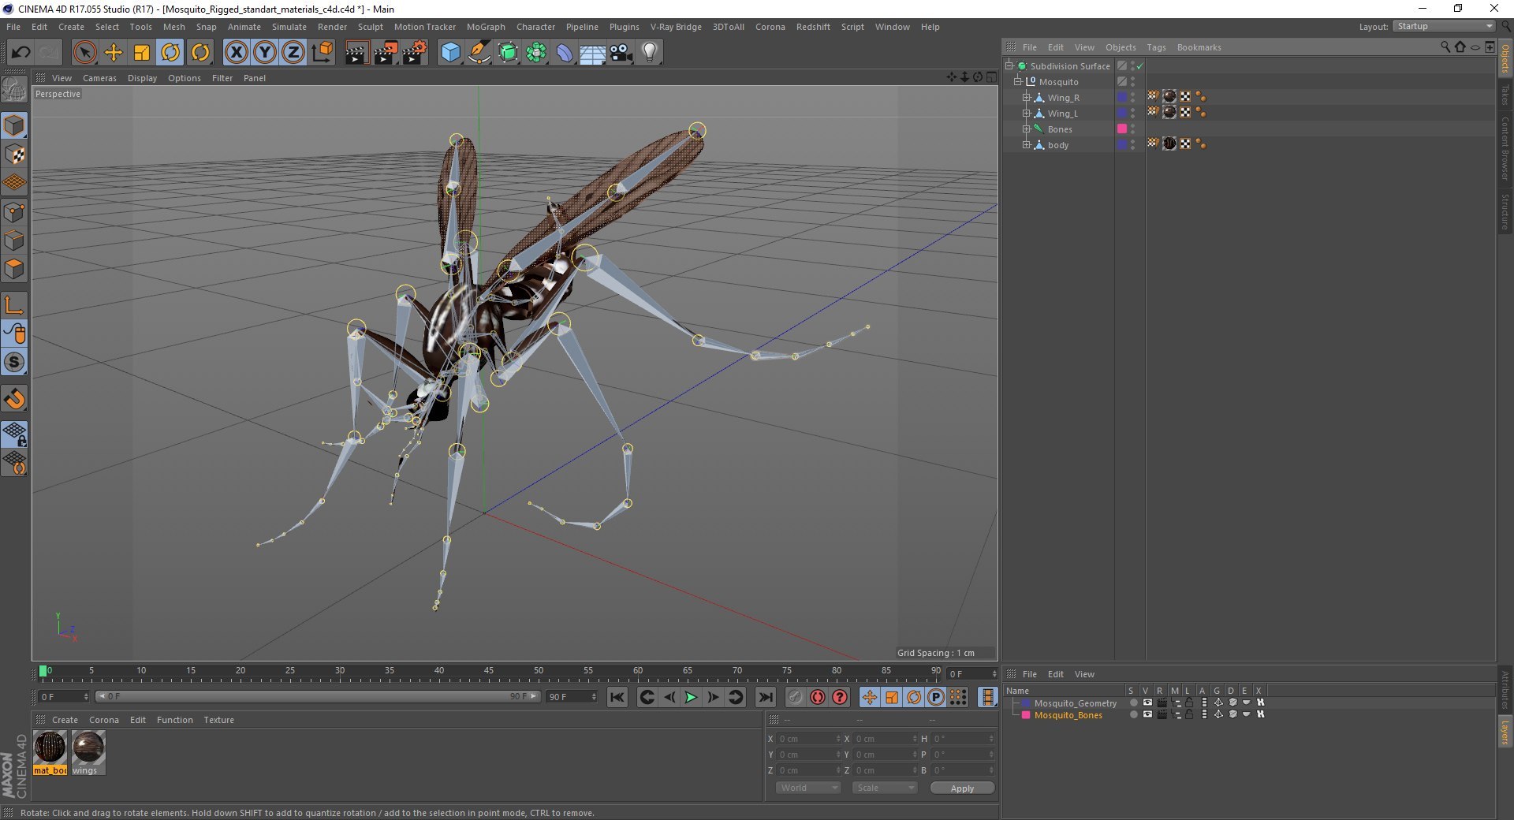The height and width of the screenshot is (820, 1514).
Task: Toggle Y axis lock
Action: (265, 53)
